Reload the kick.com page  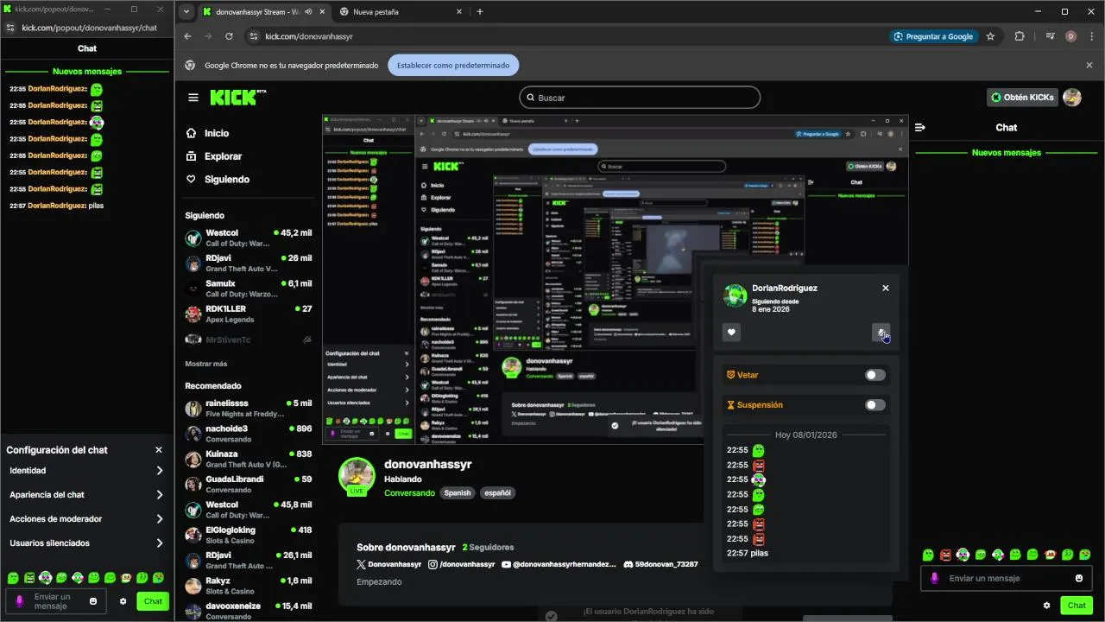229,36
